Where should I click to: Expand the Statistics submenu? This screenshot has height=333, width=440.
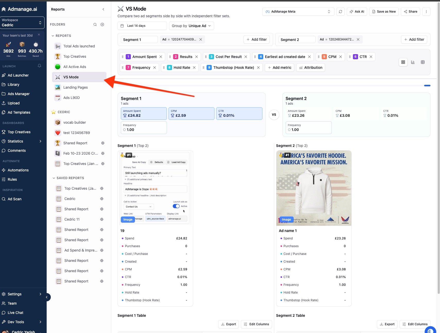(x=40, y=141)
